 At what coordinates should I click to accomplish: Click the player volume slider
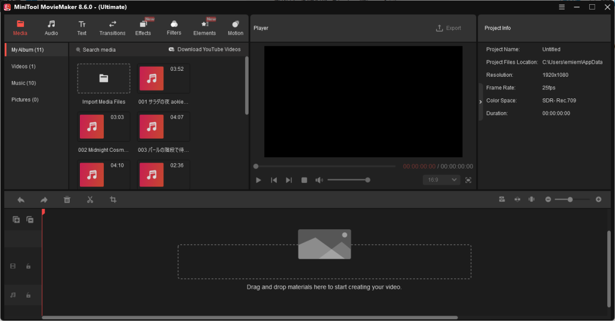click(348, 180)
